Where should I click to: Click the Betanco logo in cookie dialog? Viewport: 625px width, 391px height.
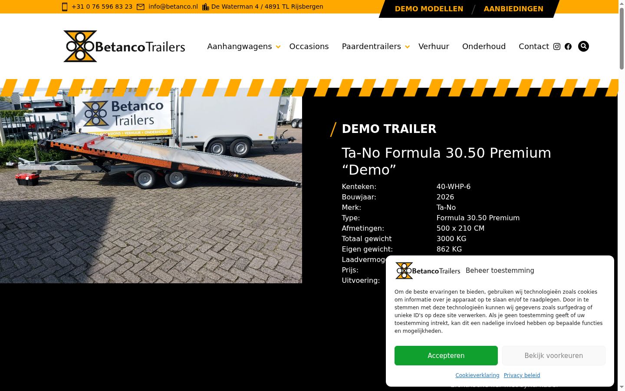(428, 271)
